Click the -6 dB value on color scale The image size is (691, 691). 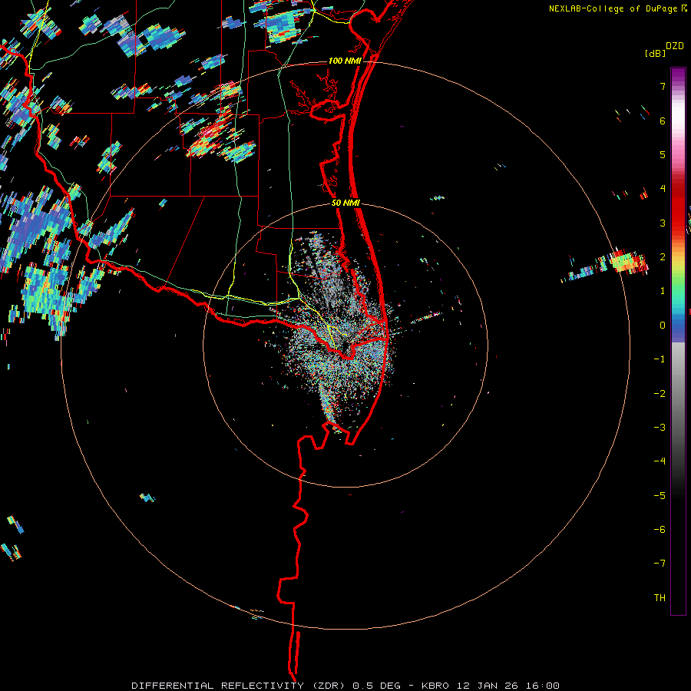(660, 530)
